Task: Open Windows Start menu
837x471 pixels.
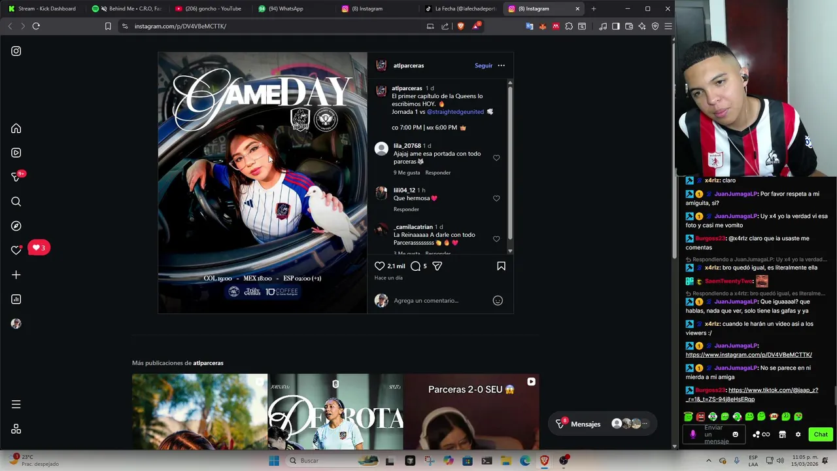Action: tap(274, 461)
